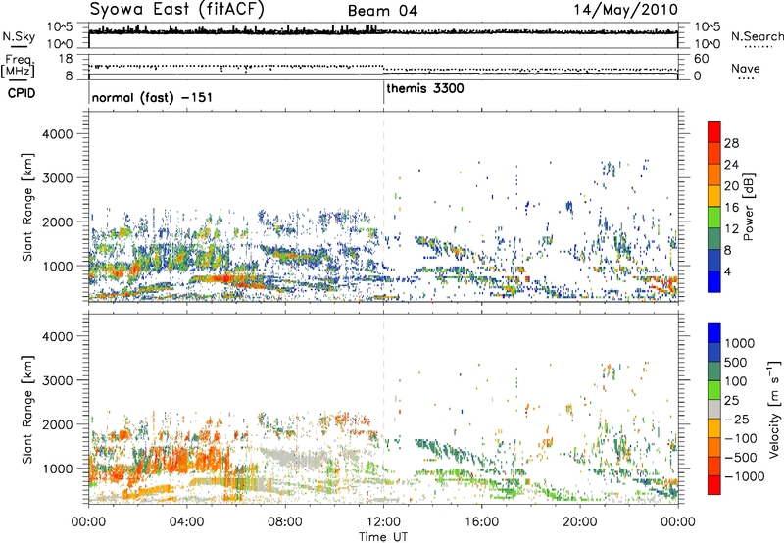Click the "20" value on the power scale
The width and height of the screenshot is (784, 543).
coord(731,186)
